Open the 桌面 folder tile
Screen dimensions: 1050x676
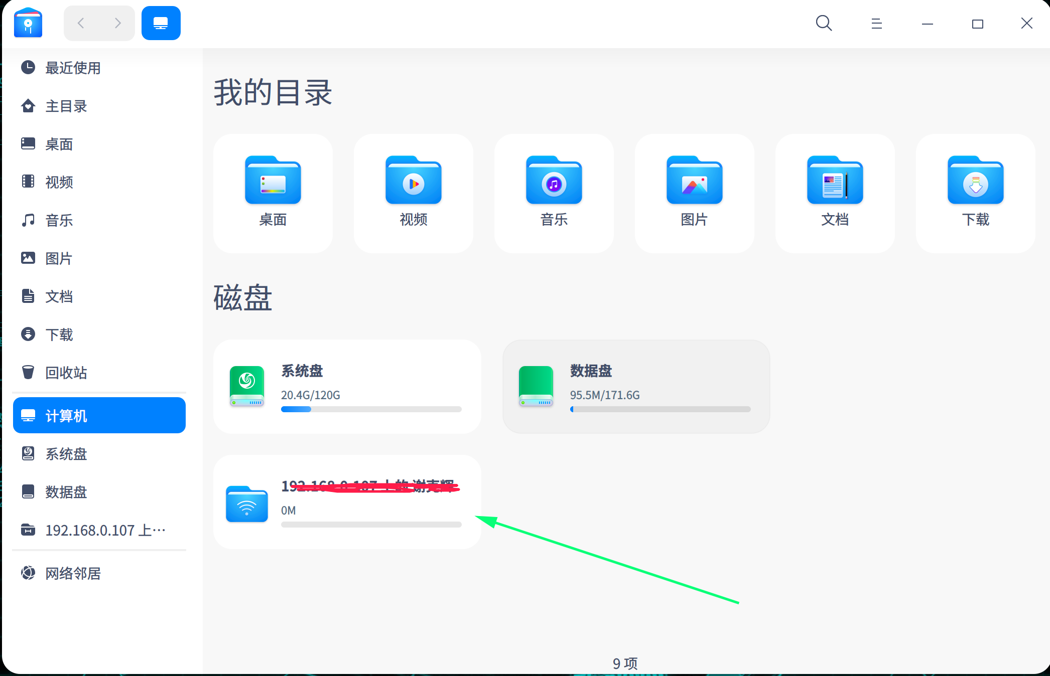273,193
